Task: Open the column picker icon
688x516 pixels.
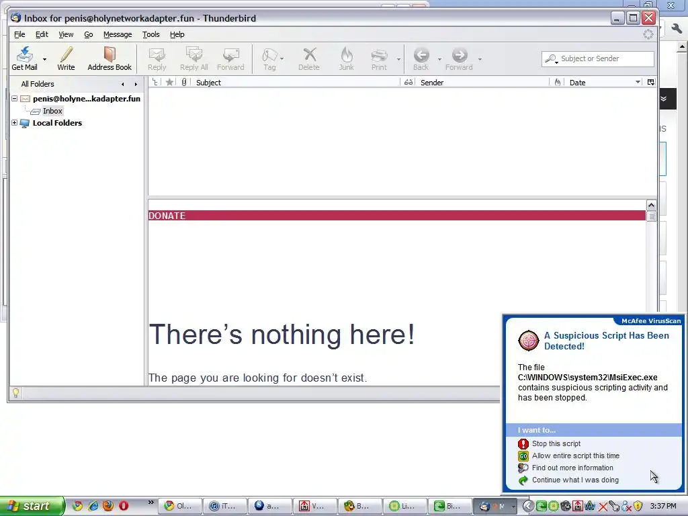Action: point(650,82)
